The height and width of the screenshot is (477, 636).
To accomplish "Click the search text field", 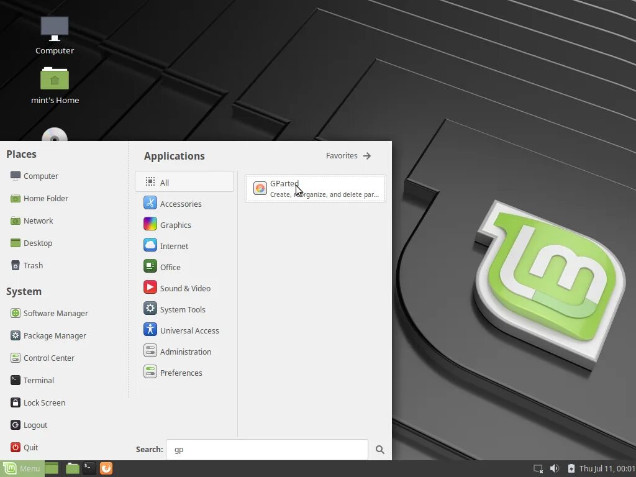I will [267, 450].
